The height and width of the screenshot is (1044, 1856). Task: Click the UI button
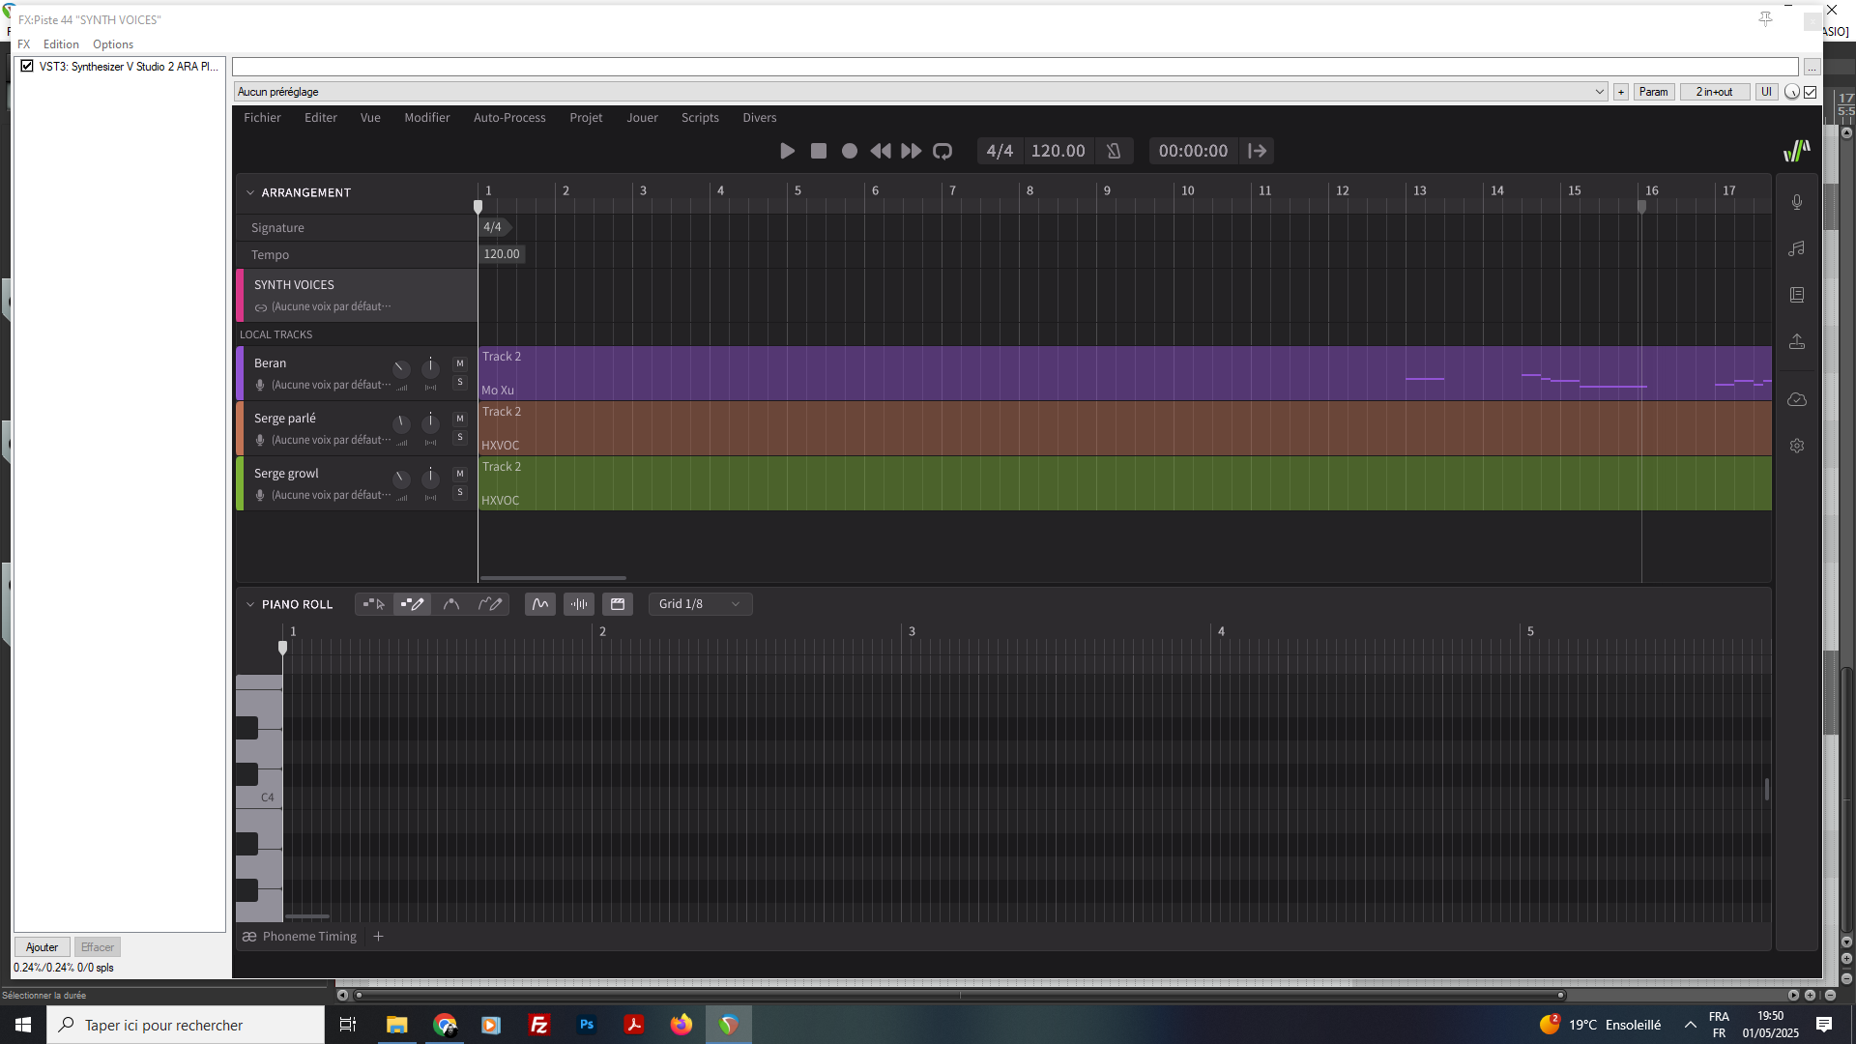1766,92
